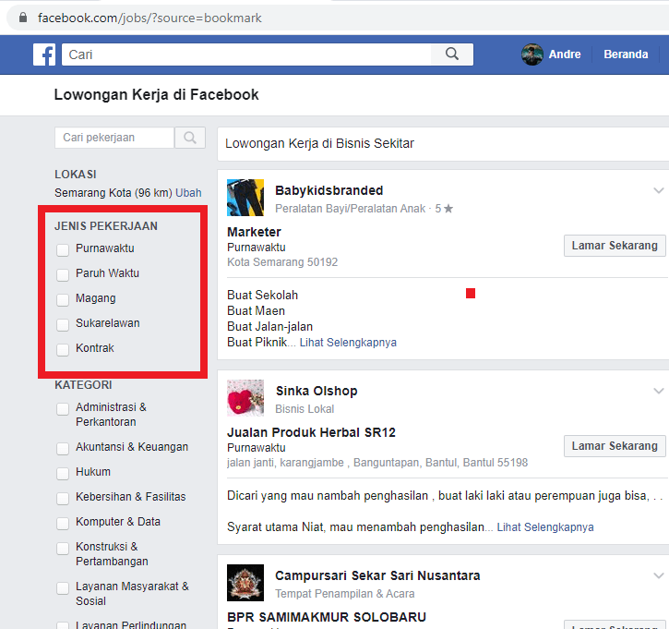Click Peralatan Bayi/Peralatan Anak category text
669x629 pixels.
351,209
